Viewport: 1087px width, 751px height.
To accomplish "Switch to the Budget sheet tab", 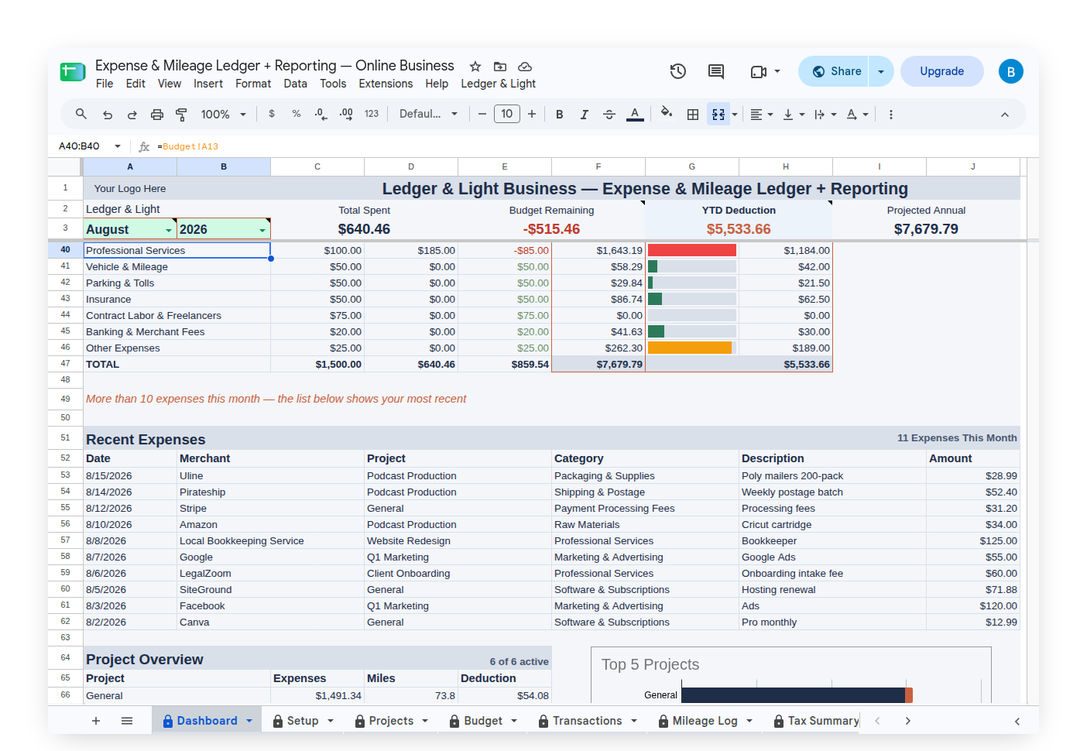I will click(x=484, y=721).
